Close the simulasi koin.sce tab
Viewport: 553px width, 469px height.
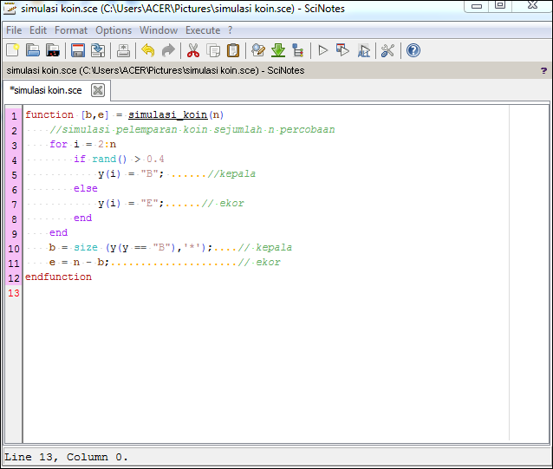98,90
